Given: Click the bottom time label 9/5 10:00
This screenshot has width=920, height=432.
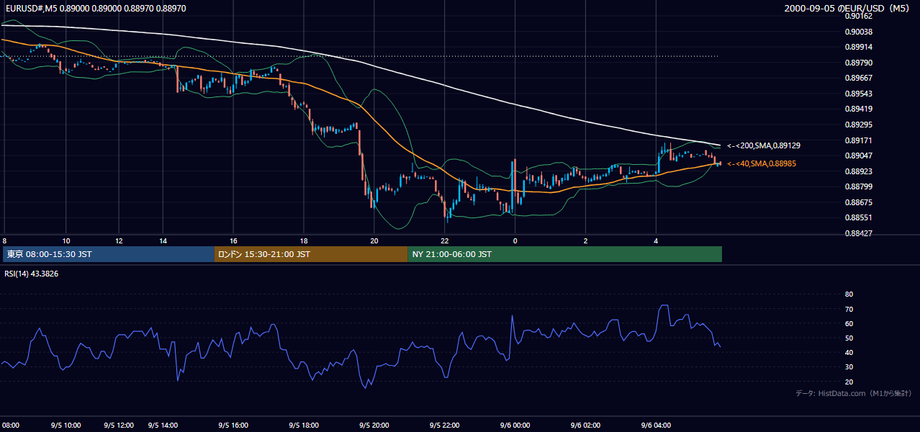Looking at the screenshot, I should click(x=66, y=426).
